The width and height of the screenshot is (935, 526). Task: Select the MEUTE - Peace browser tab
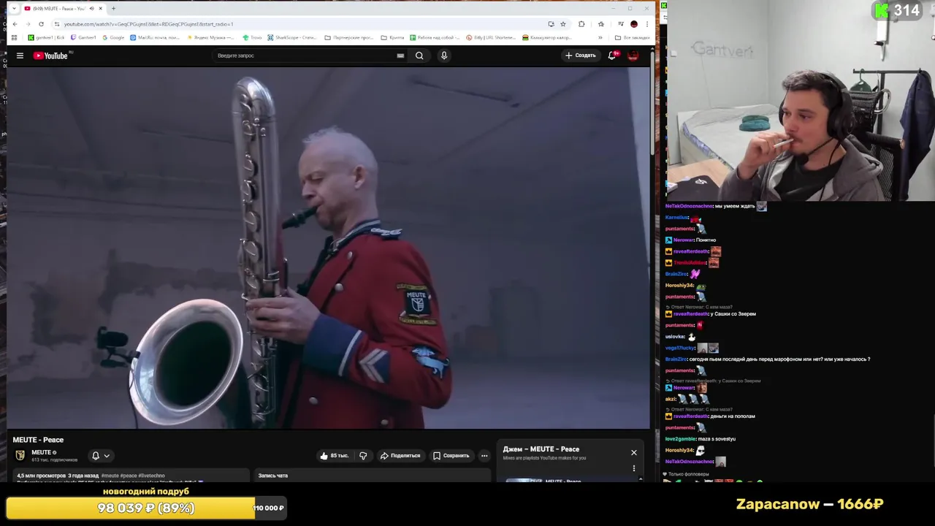[x=62, y=9]
